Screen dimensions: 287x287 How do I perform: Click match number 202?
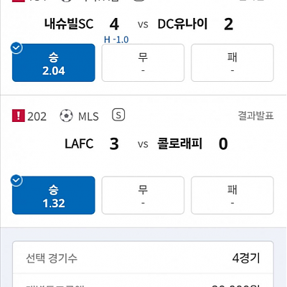(x=37, y=116)
